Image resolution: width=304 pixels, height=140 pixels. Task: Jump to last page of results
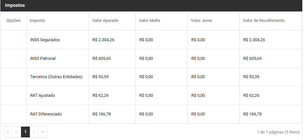(43, 132)
